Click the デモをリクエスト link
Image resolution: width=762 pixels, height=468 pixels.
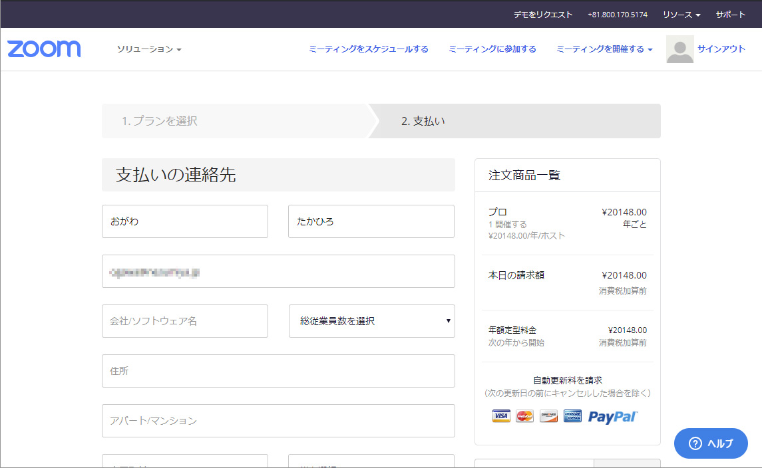pos(543,15)
